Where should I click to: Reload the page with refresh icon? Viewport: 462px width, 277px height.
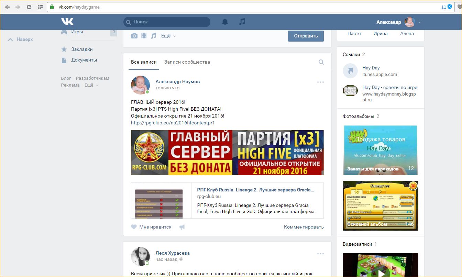click(29, 7)
